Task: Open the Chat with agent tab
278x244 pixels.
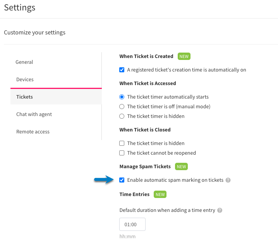Action: (34, 114)
